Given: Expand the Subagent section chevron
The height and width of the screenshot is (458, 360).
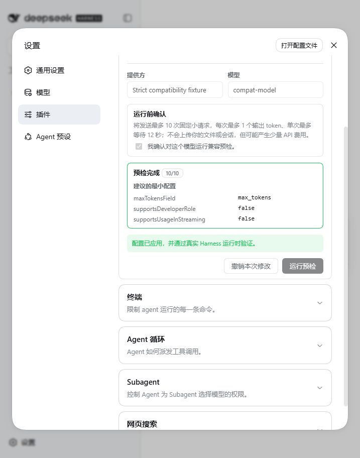Looking at the screenshot, I should point(320,388).
